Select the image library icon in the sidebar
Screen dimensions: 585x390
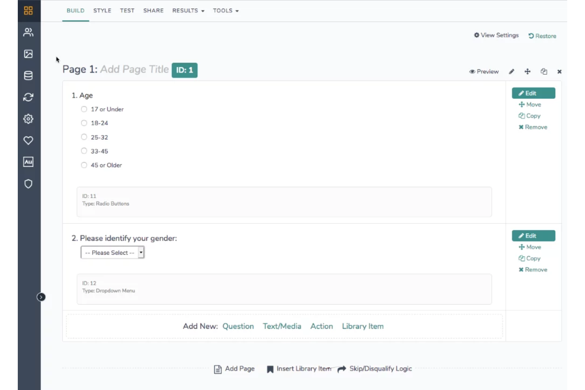pos(28,54)
